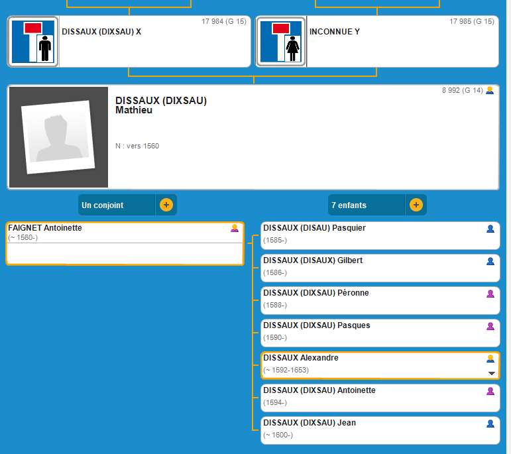Click the male dead-end icon for DISSAUX X
Viewport: 511px width, 454px height.
[x=33, y=42]
